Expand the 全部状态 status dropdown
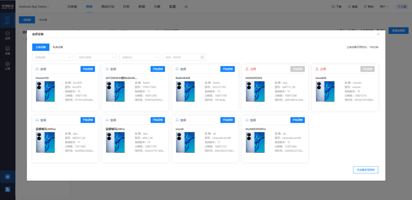This screenshot has height=200, width=412. (140, 57)
